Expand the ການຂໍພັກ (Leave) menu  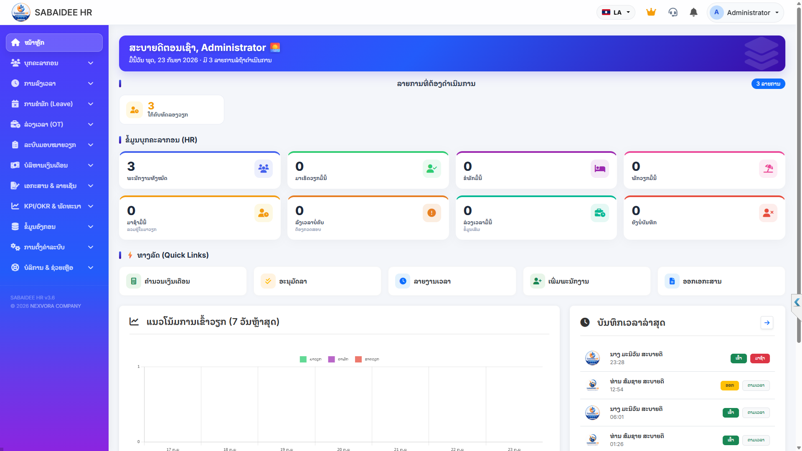(x=54, y=104)
